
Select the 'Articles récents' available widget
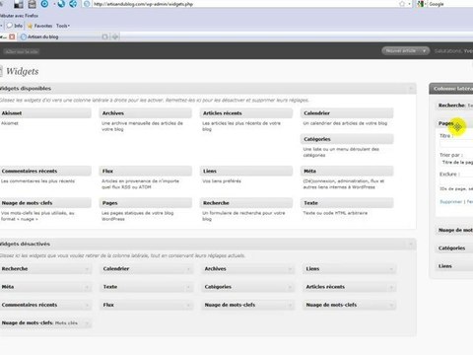click(x=246, y=113)
